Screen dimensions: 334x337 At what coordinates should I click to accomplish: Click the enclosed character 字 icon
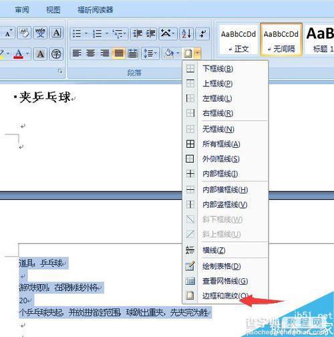[x=56, y=54]
